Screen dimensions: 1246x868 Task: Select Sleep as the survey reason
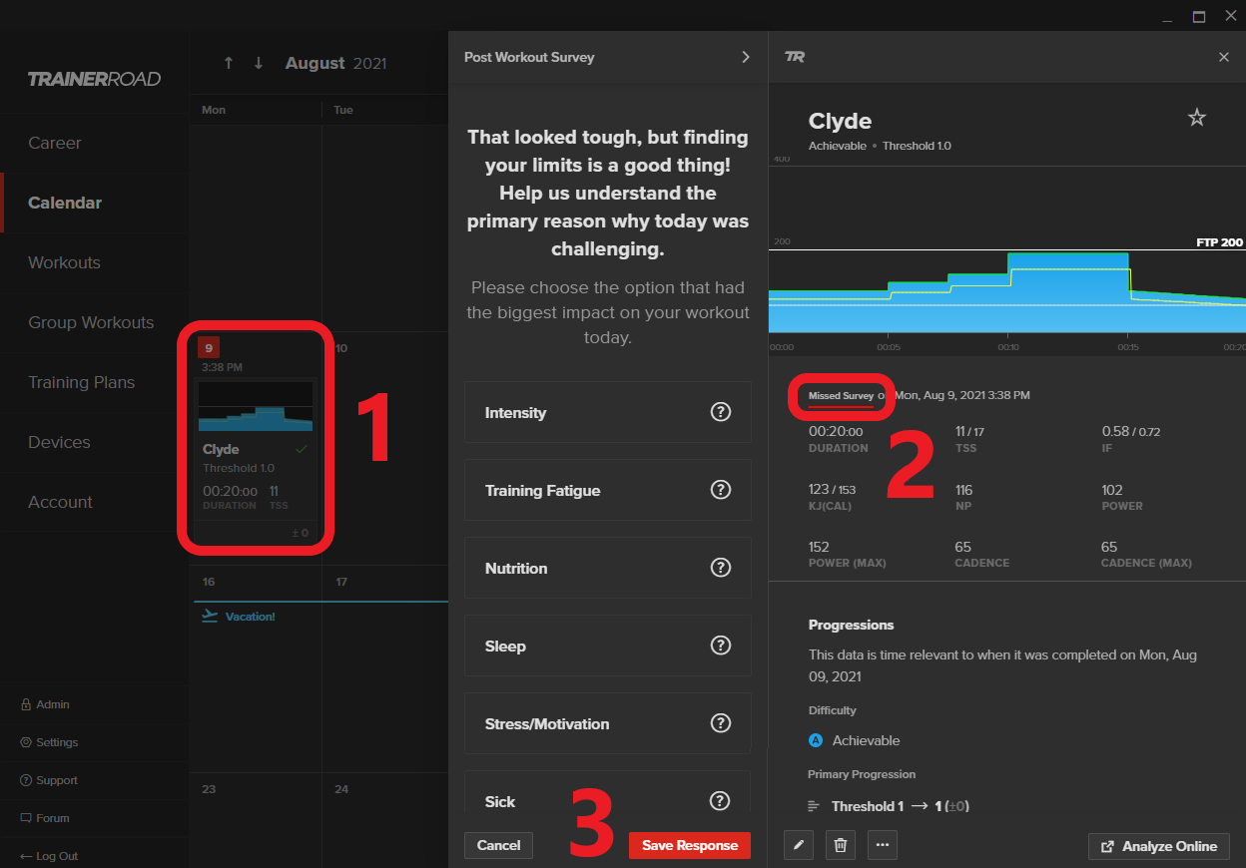click(x=608, y=646)
